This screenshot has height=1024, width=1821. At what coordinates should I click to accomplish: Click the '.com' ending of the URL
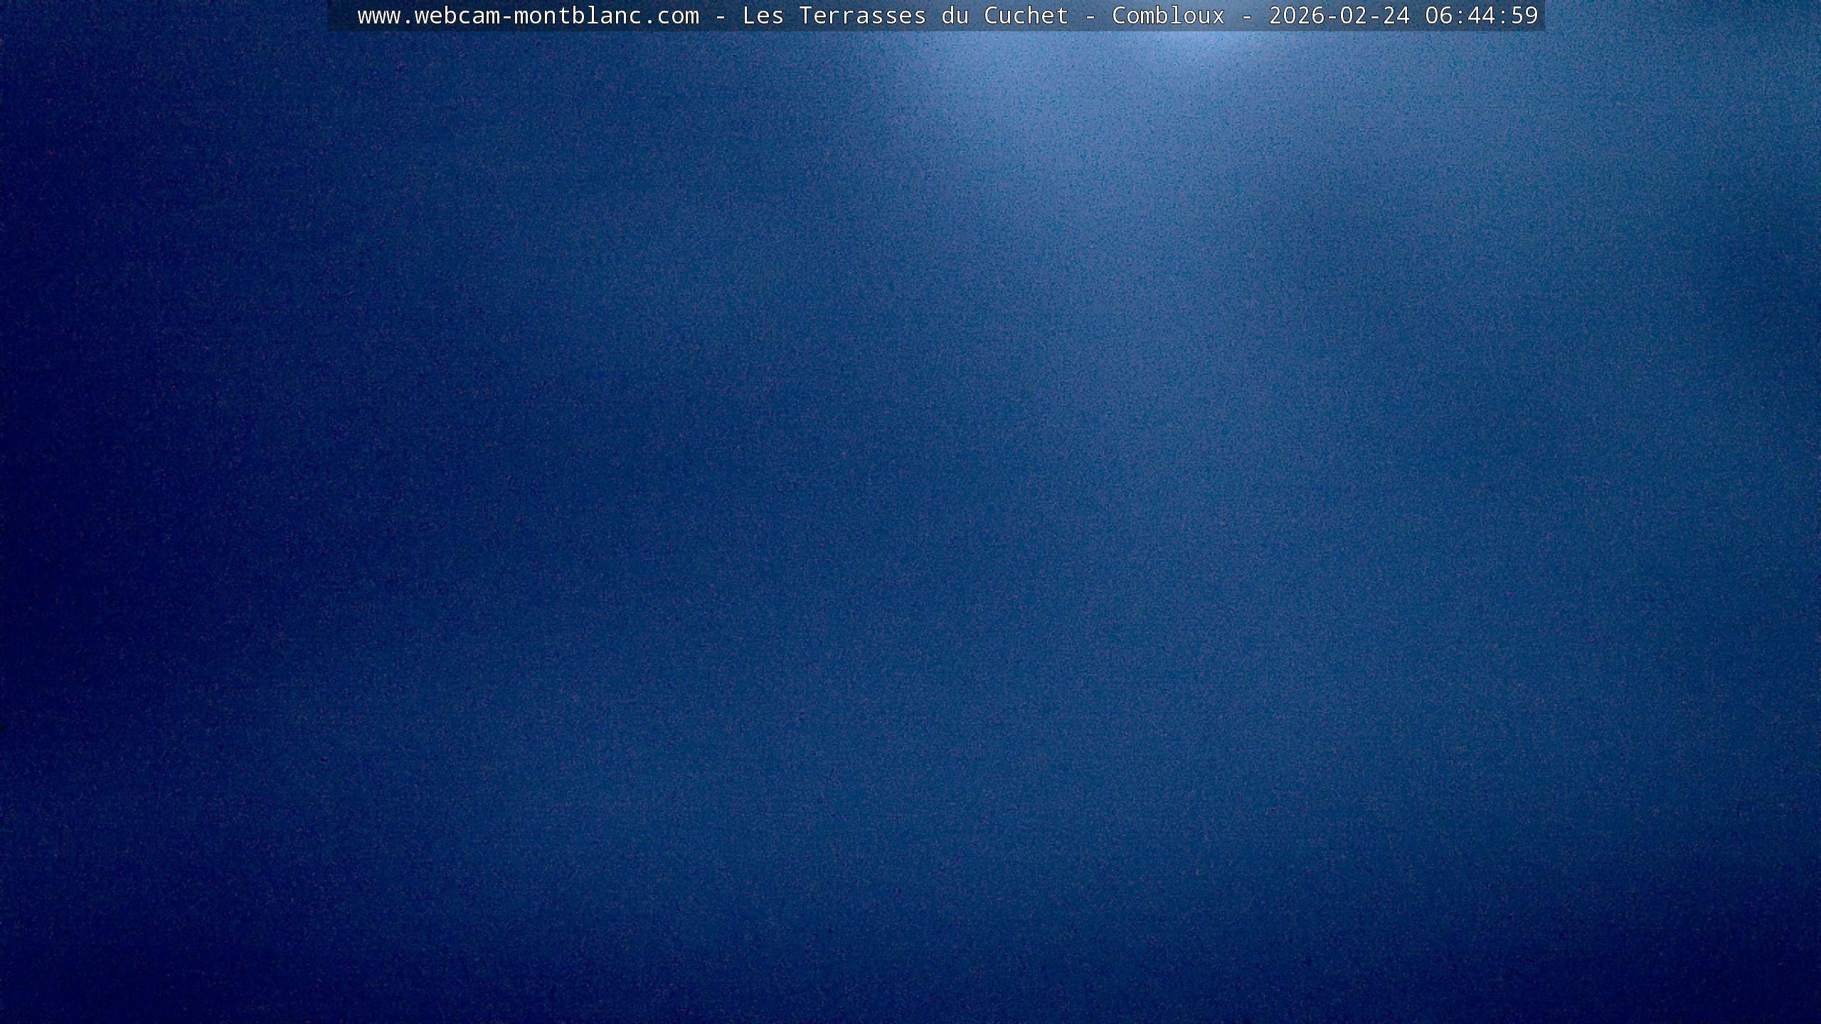coord(671,16)
